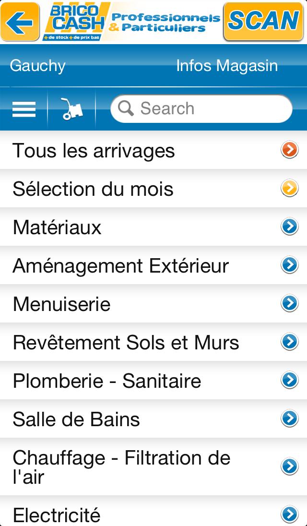
Task: Tap the orange arrow for Tous les arrivages
Action: coord(289,150)
